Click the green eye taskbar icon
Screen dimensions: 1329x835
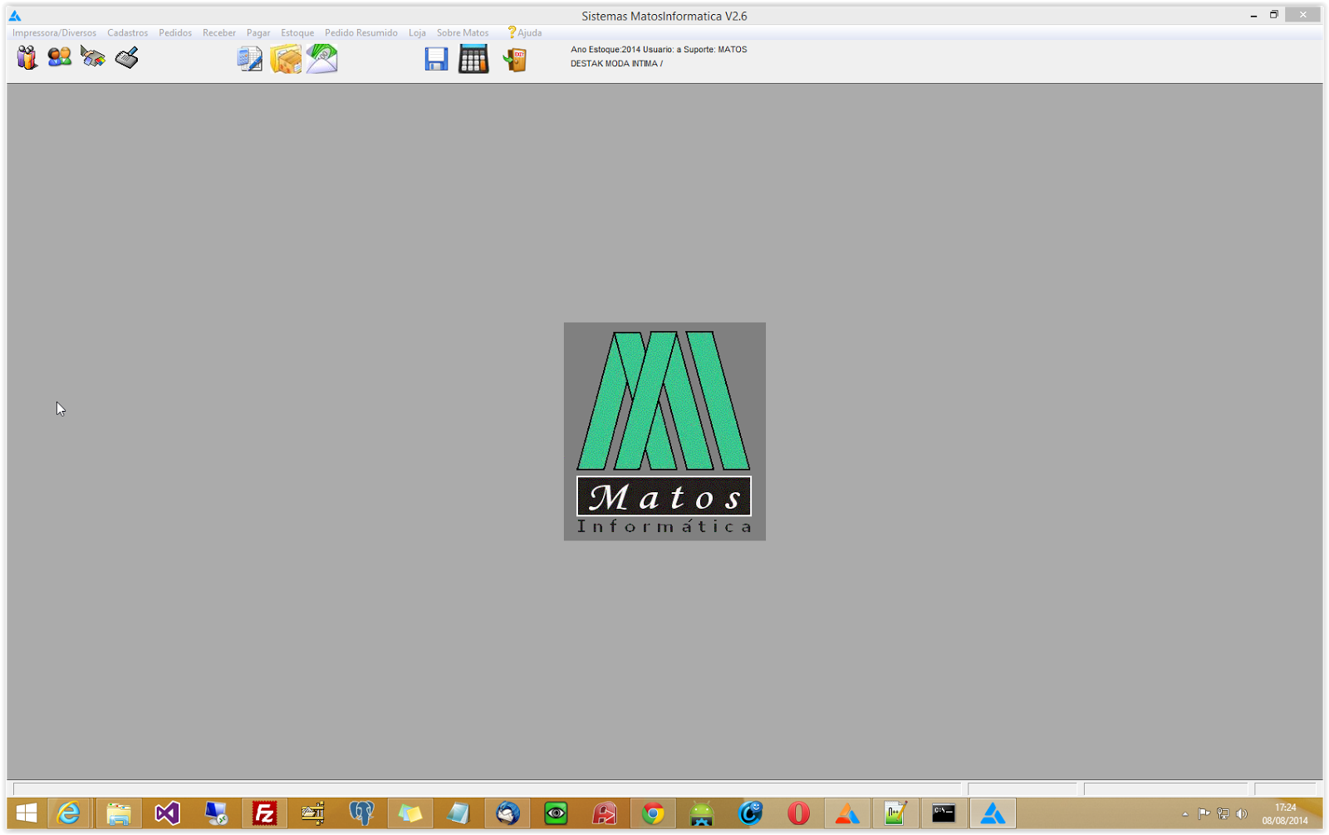pyautogui.click(x=556, y=813)
